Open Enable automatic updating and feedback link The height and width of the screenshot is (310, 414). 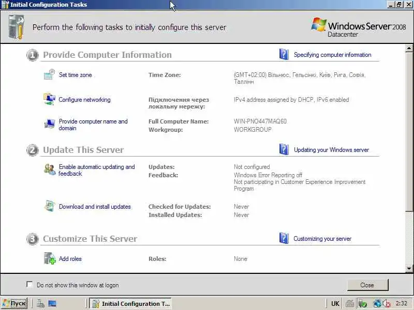pyautogui.click(x=97, y=171)
